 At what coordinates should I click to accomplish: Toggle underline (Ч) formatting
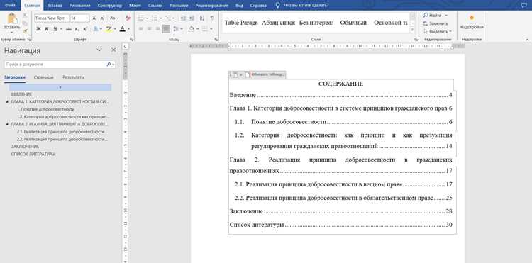tap(55, 29)
